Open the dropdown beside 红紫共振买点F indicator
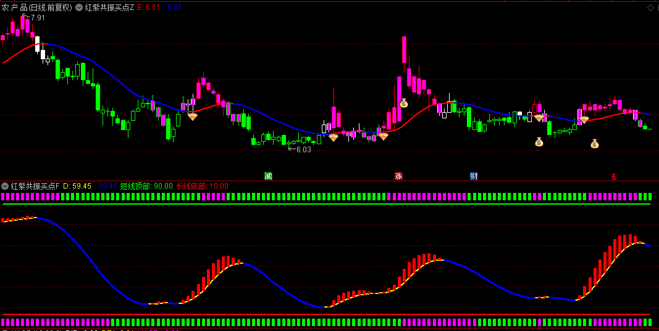Image resolution: width=659 pixels, height=331 pixels. [x=5, y=186]
